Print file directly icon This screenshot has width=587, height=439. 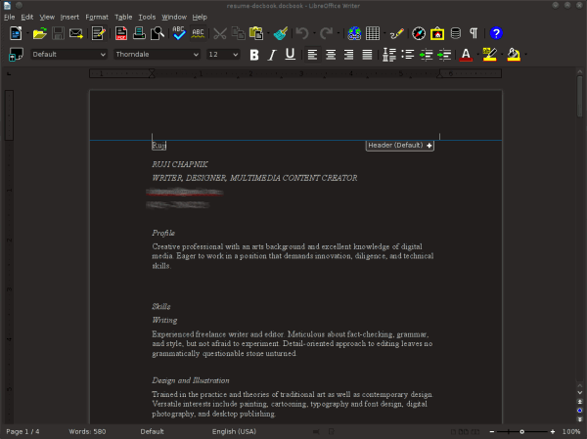(x=139, y=33)
